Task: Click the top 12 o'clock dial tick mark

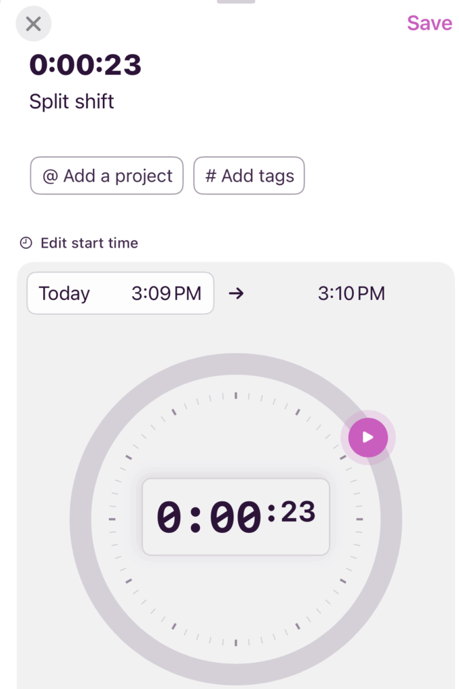Action: click(x=236, y=396)
